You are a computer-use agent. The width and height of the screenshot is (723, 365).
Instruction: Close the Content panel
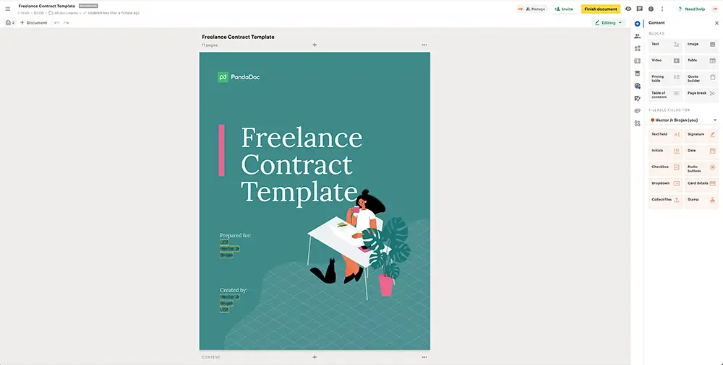[716, 23]
